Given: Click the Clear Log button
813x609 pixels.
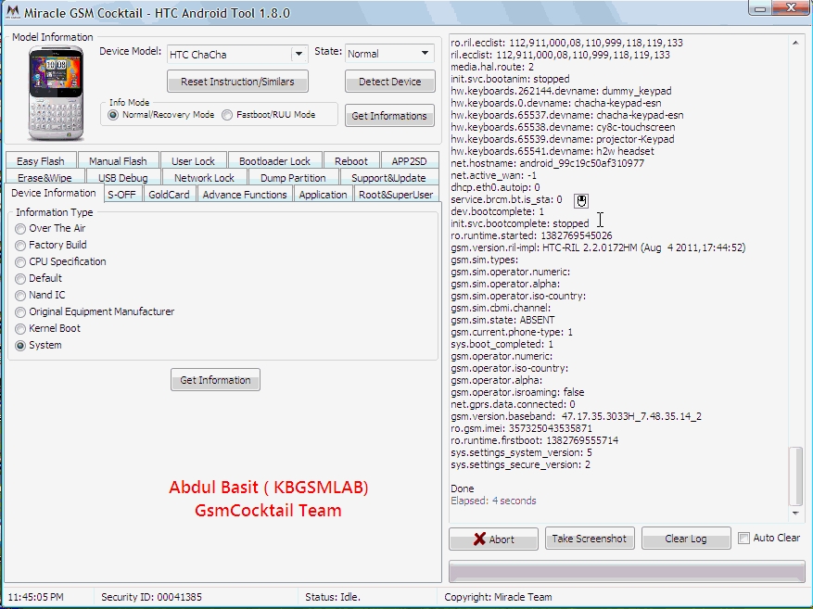Looking at the screenshot, I should coord(686,539).
